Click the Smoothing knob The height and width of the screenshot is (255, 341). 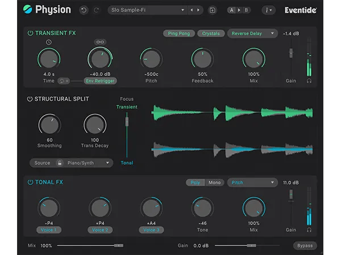click(x=49, y=125)
